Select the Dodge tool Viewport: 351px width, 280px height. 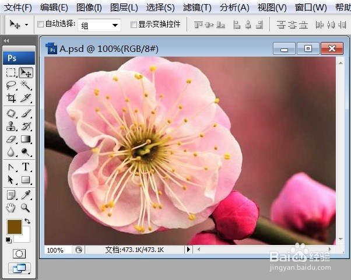[26, 152]
